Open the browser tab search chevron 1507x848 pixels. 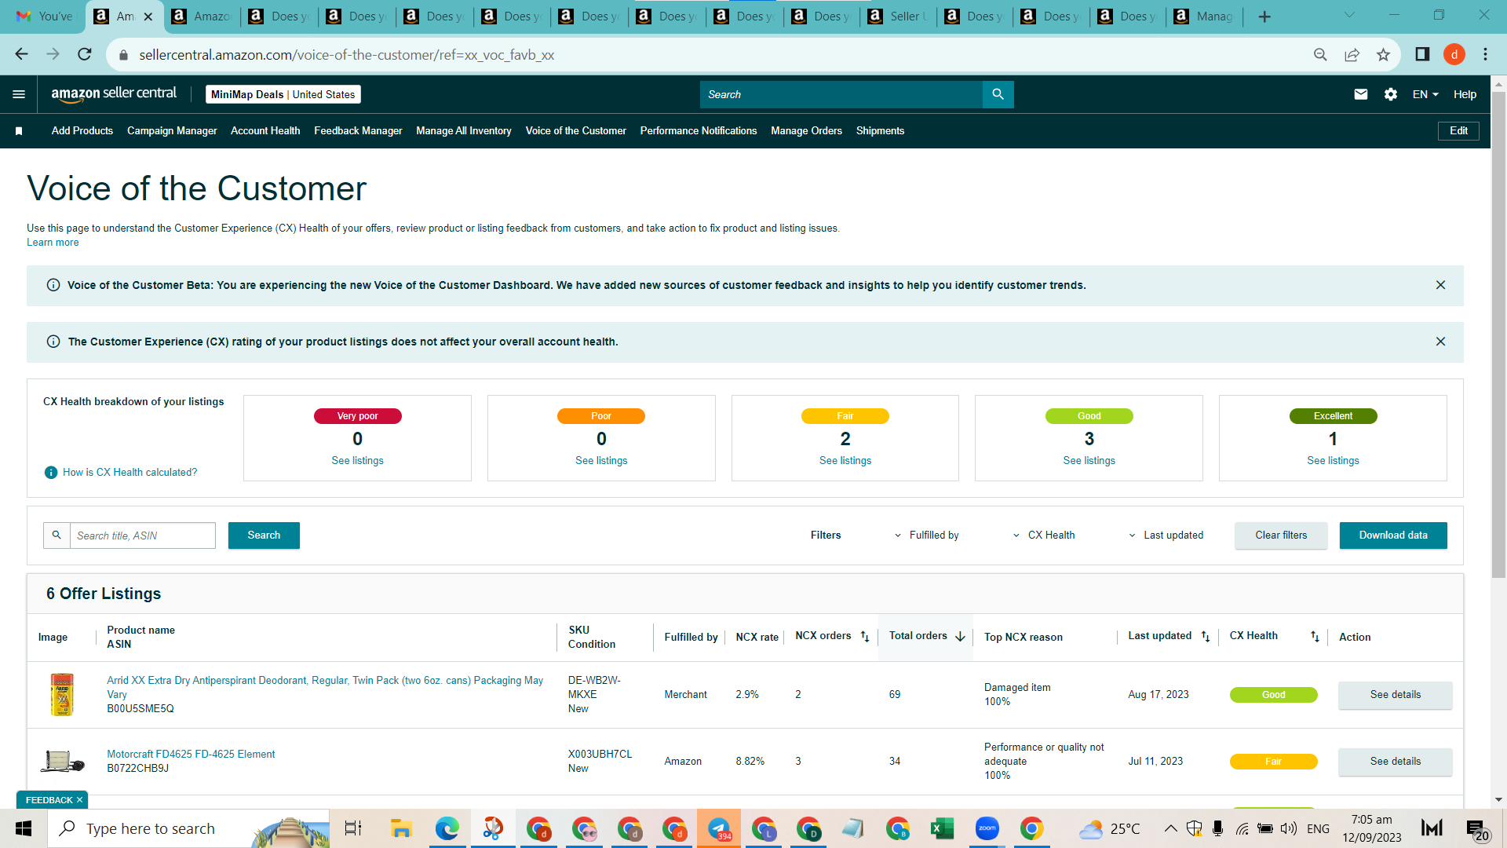(1349, 16)
